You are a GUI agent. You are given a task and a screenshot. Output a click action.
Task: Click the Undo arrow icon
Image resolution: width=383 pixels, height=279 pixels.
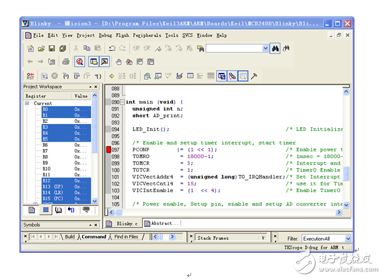(112, 48)
